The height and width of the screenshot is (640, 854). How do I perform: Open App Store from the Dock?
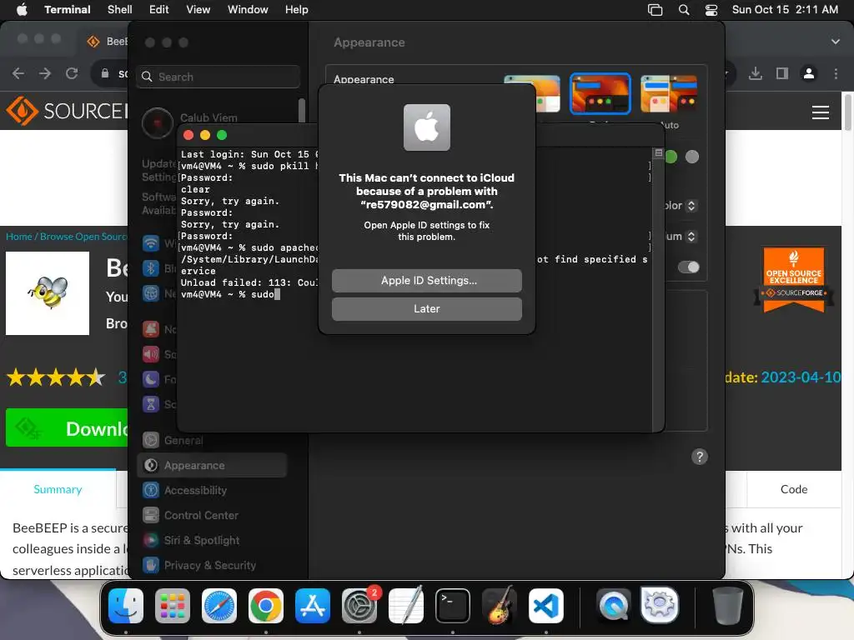pos(313,606)
